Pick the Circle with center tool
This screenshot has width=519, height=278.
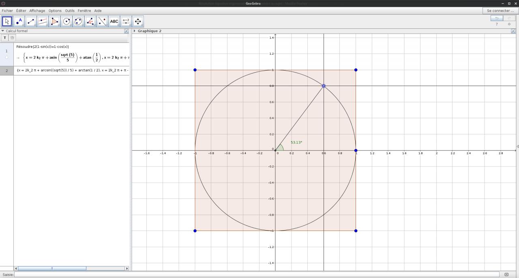66,22
